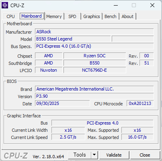Viewport: 162px width, 161px height.
Task: Click Graphic Interface Bus PCI-Express 4.0
Action: click(x=103, y=123)
